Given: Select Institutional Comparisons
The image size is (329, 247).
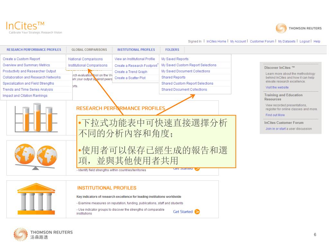Looking at the screenshot, I should (x=88, y=66).
